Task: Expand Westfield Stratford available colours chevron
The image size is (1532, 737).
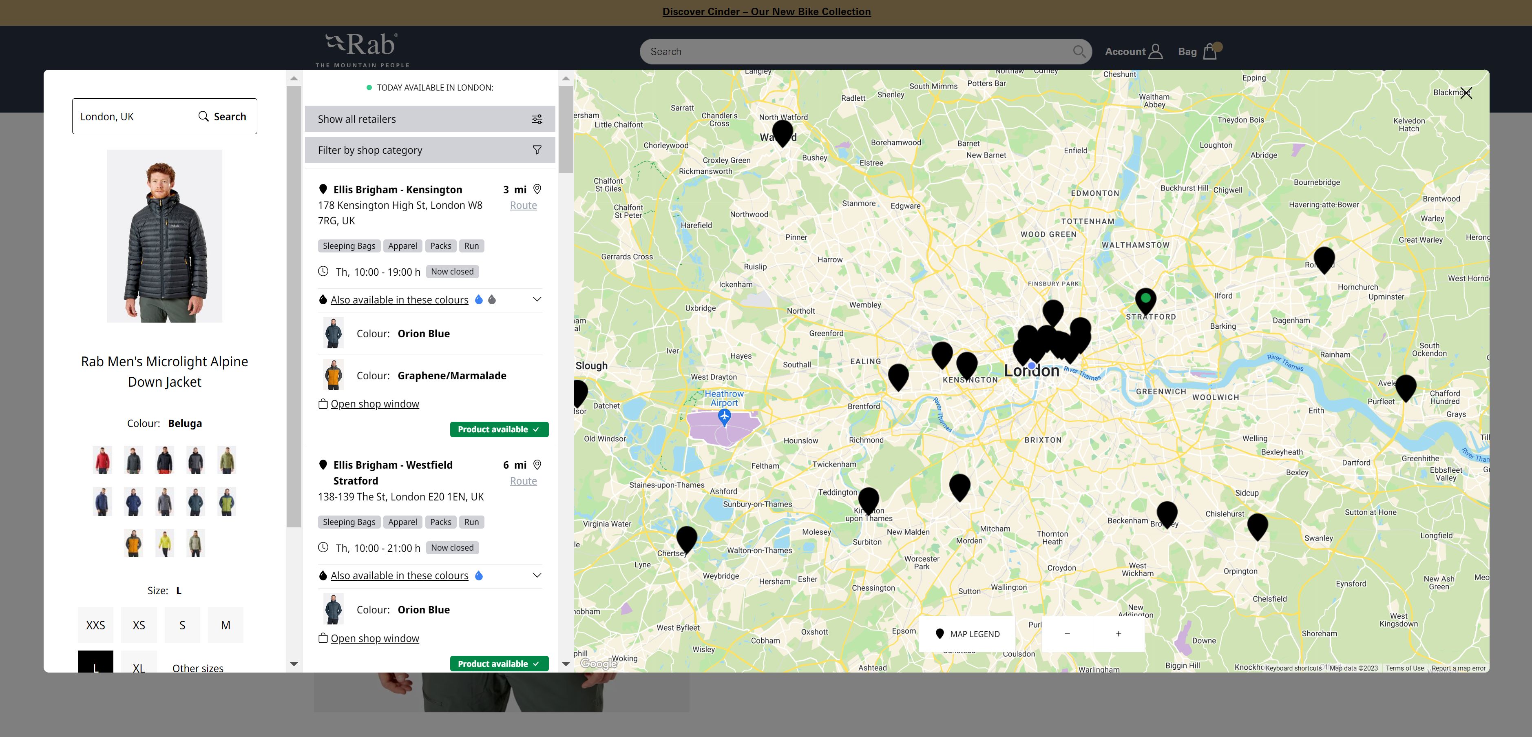Action: 537,575
